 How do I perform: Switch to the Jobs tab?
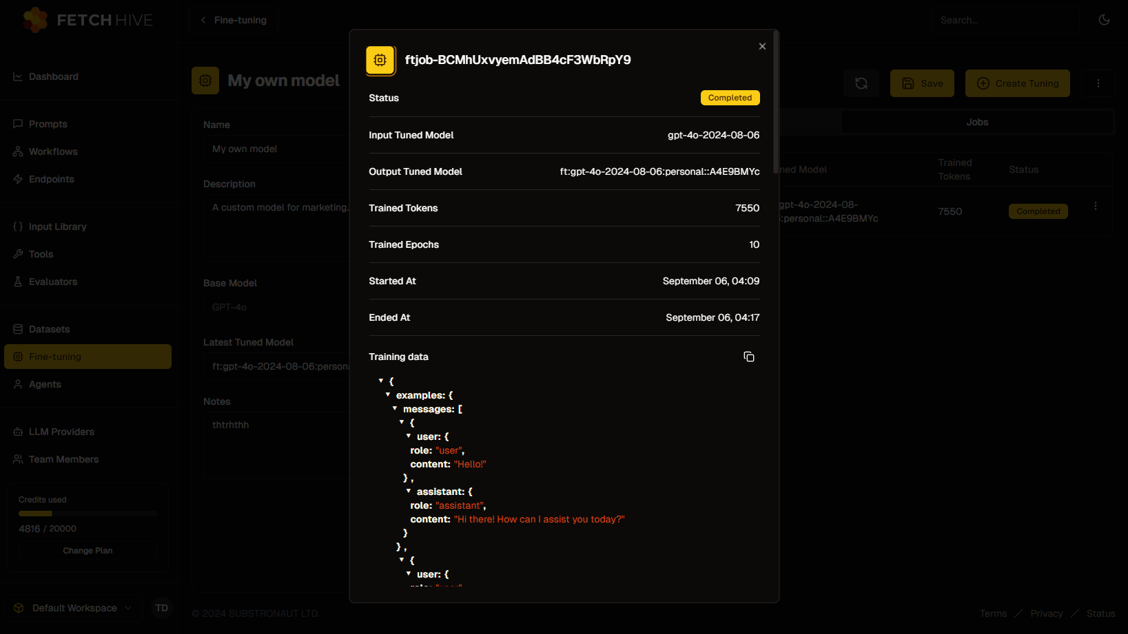click(x=977, y=122)
